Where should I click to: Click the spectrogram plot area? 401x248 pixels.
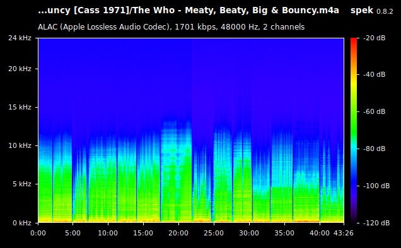click(x=191, y=130)
